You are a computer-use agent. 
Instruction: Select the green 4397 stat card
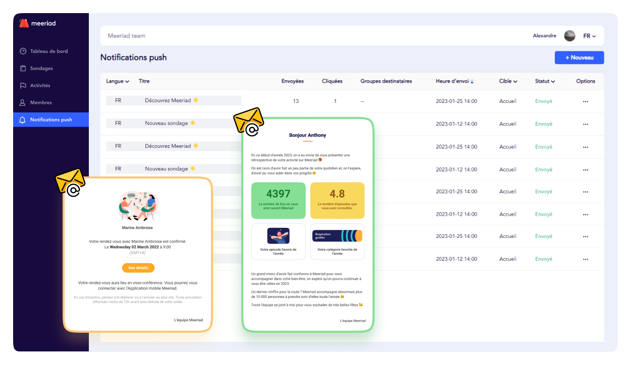[278, 200]
